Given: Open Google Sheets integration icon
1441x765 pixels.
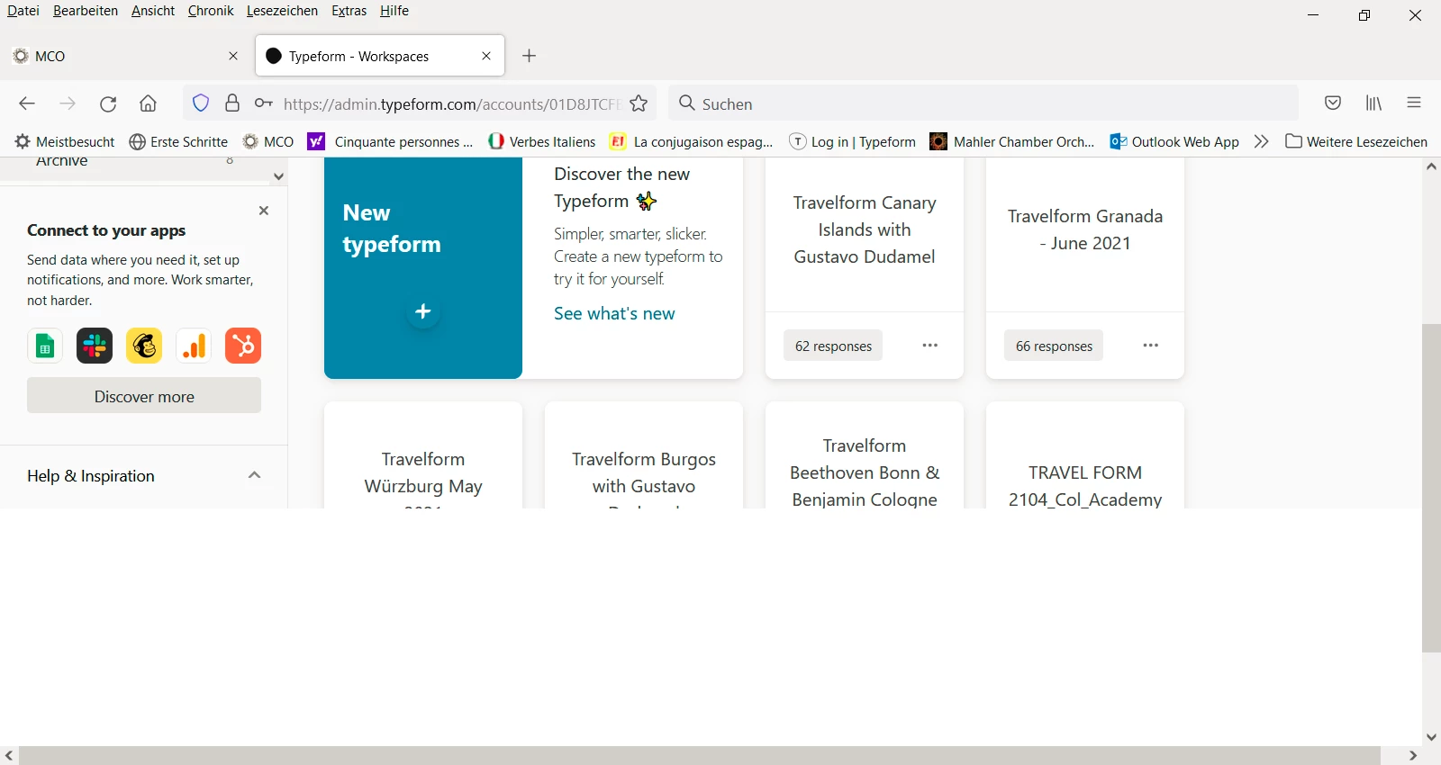Looking at the screenshot, I should click(45, 346).
